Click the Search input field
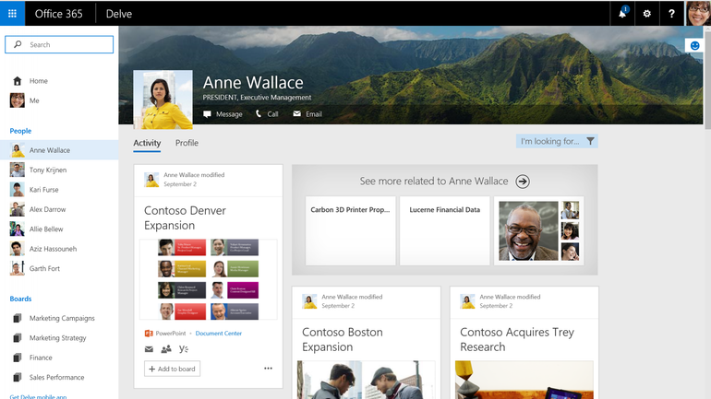The image size is (711, 399). tap(60, 44)
